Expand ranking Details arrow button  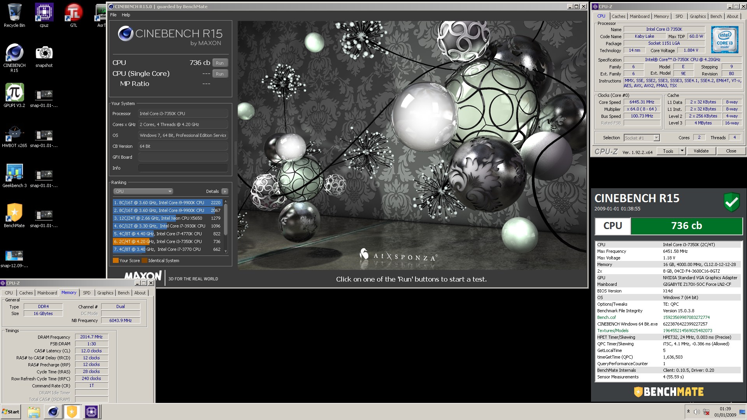(224, 191)
